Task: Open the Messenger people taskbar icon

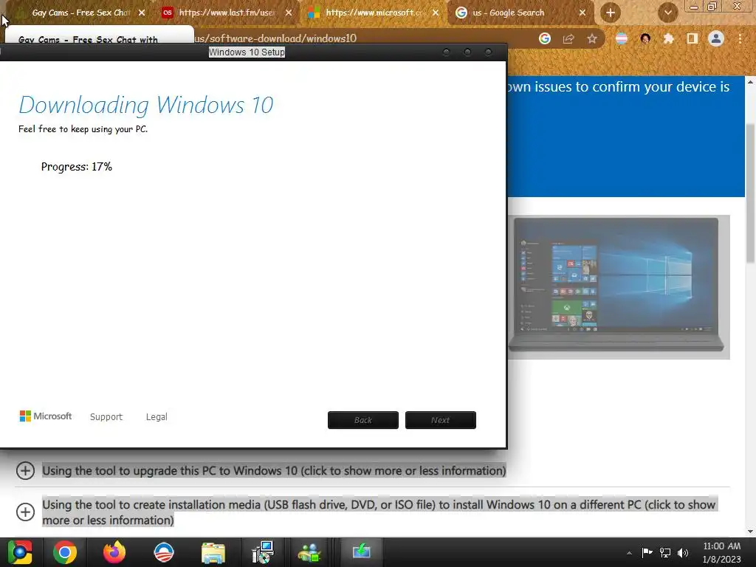Action: pyautogui.click(x=309, y=552)
